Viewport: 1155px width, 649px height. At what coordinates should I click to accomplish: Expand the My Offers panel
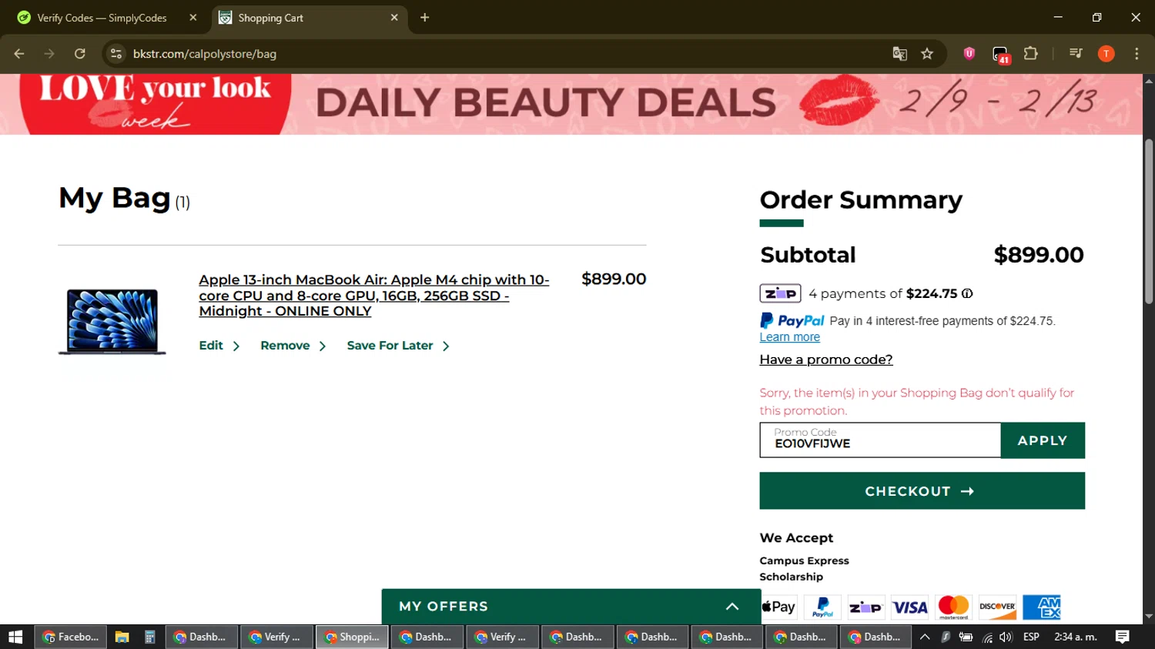(571, 607)
